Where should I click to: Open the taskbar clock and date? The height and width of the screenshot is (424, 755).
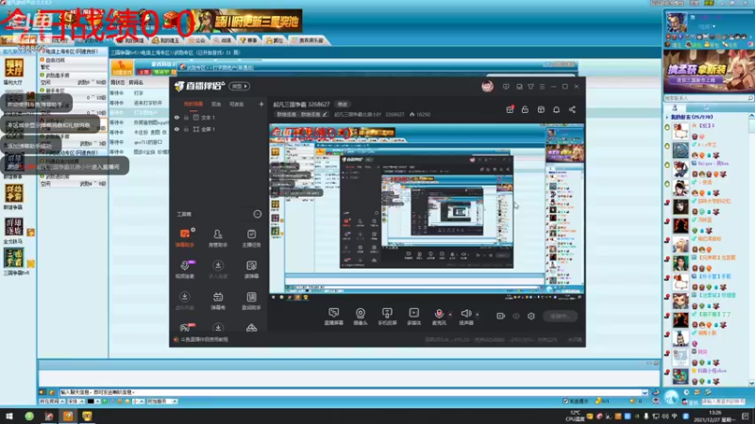click(x=714, y=416)
